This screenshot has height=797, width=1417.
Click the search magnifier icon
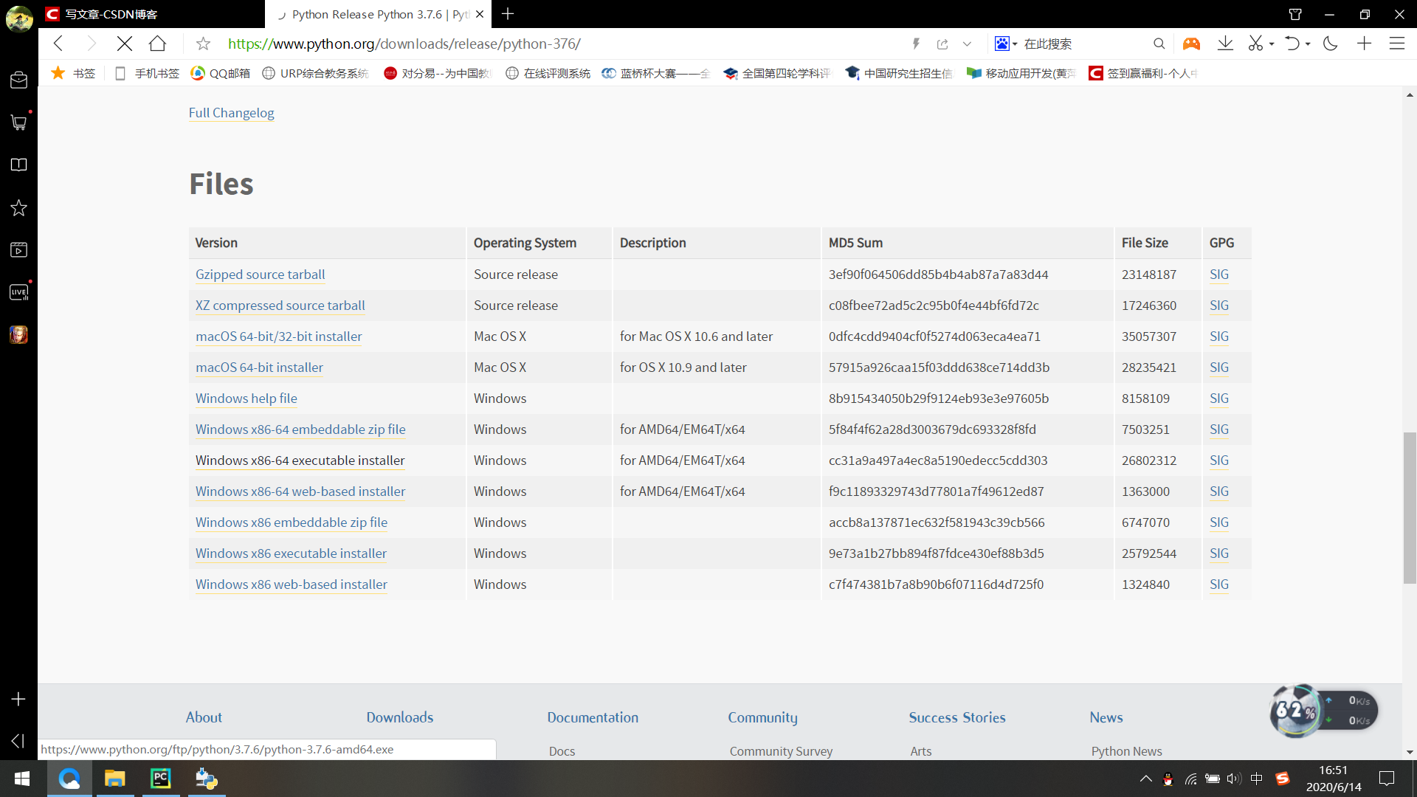1159,44
